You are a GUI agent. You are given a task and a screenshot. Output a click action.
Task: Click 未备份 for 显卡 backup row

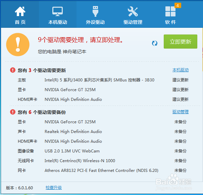click(180, 122)
